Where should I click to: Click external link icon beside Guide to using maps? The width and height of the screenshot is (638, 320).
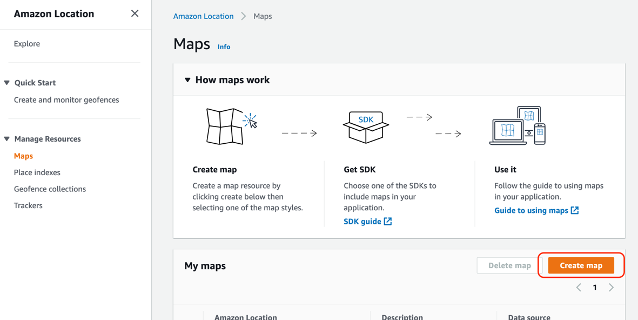pos(575,210)
